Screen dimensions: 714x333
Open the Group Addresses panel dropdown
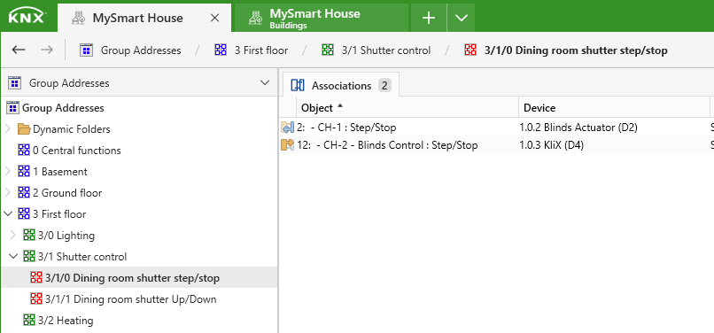(264, 83)
